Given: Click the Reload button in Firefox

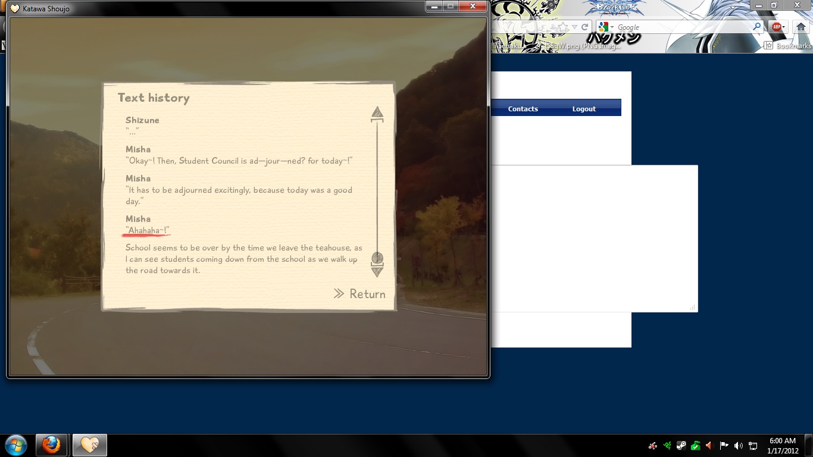Looking at the screenshot, I should click(585, 27).
